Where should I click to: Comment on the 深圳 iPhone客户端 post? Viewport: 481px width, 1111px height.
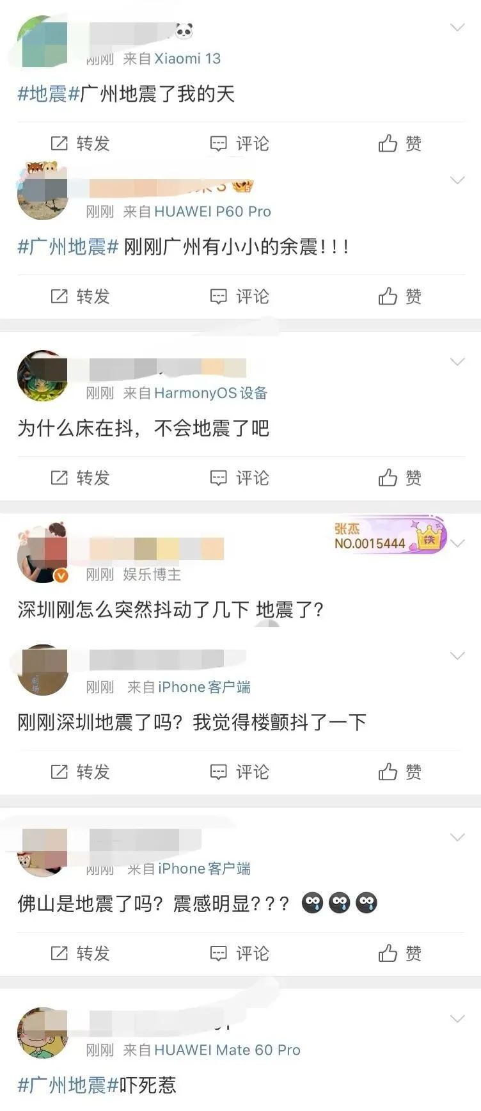pos(240,772)
